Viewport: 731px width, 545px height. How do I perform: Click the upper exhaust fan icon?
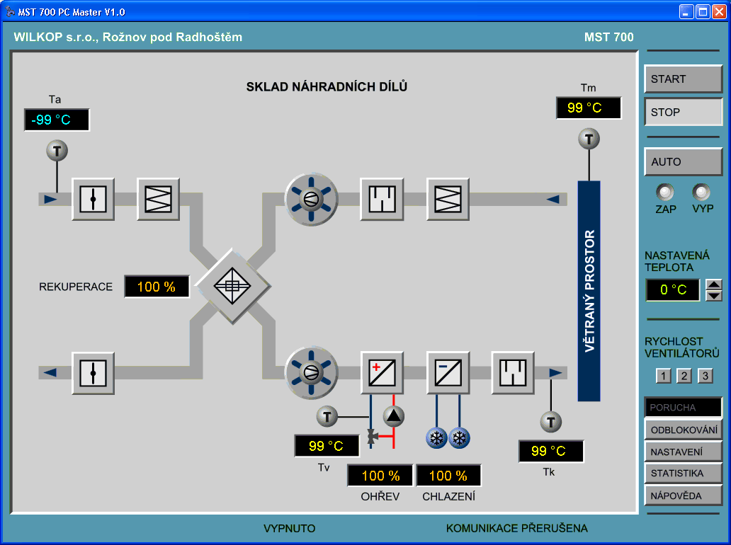(311, 200)
